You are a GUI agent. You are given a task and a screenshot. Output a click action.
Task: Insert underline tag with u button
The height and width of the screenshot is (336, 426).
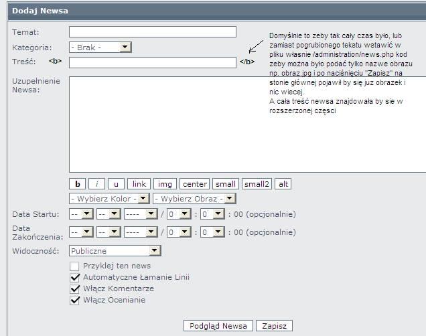click(116, 184)
